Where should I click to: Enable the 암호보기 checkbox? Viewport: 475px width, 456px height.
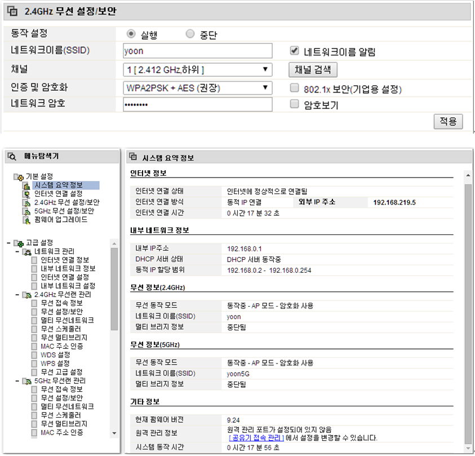pyautogui.click(x=295, y=104)
